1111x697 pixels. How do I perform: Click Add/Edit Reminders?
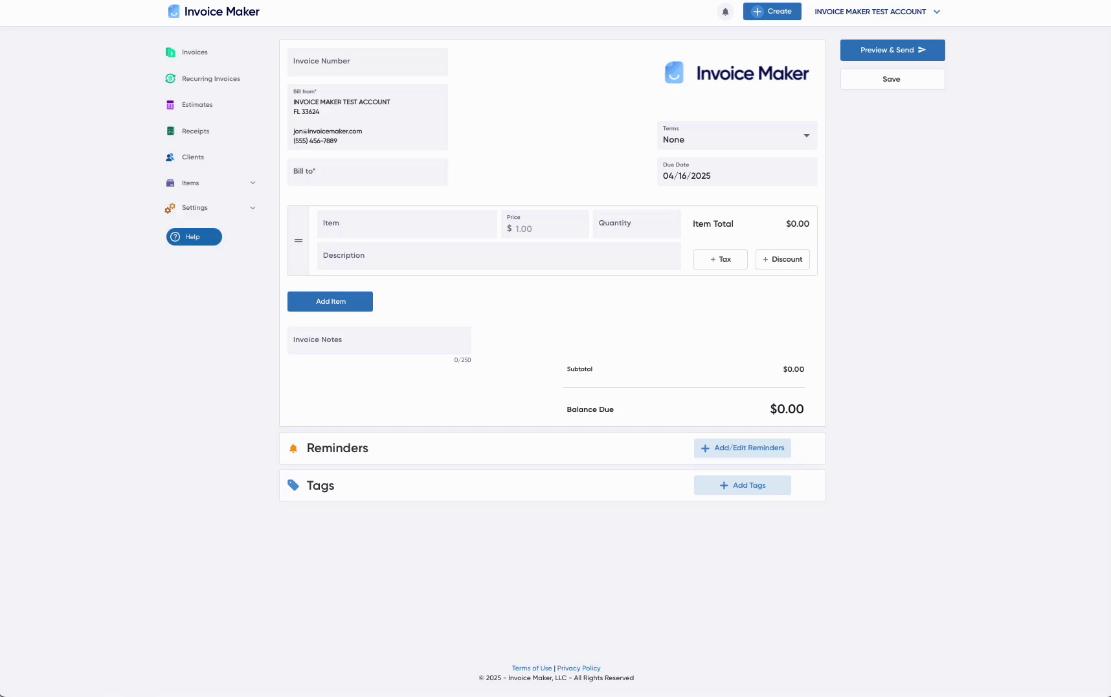coord(742,448)
